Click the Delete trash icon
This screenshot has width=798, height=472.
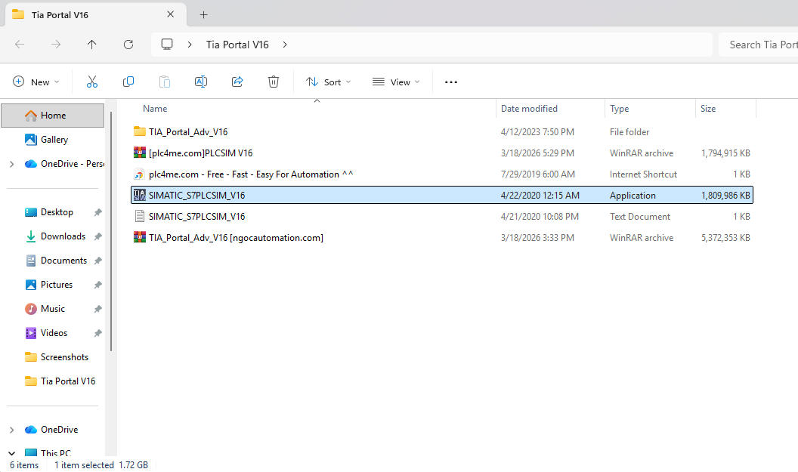click(274, 82)
